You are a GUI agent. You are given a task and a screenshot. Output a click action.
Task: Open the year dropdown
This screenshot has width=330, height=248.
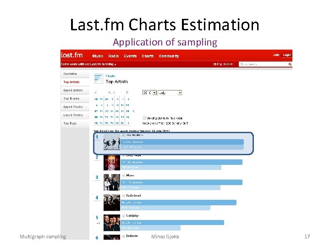point(149,93)
